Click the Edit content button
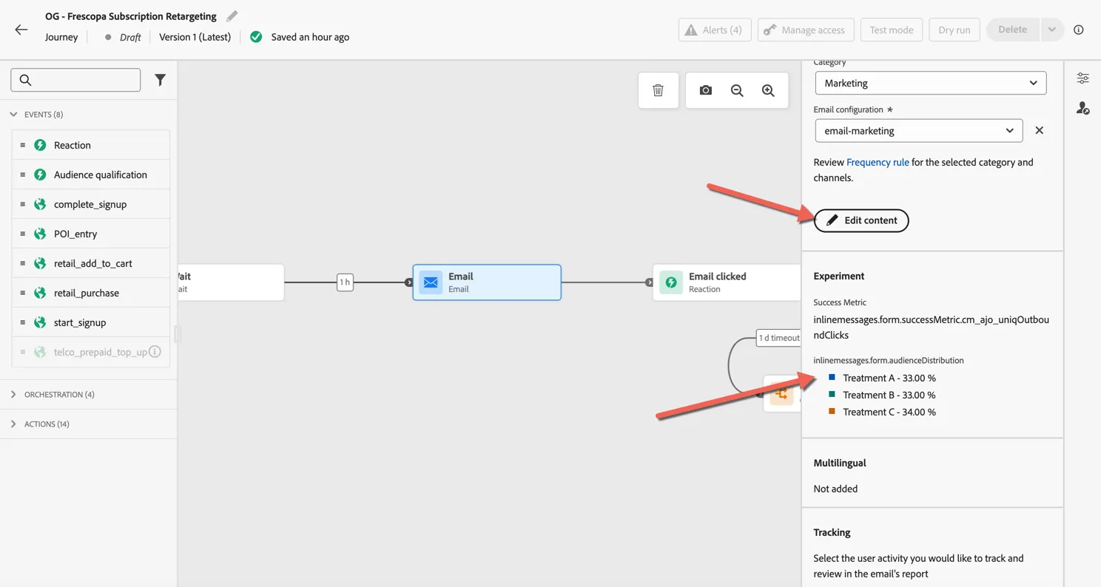Viewport: 1101px width, 587px height. 861,220
